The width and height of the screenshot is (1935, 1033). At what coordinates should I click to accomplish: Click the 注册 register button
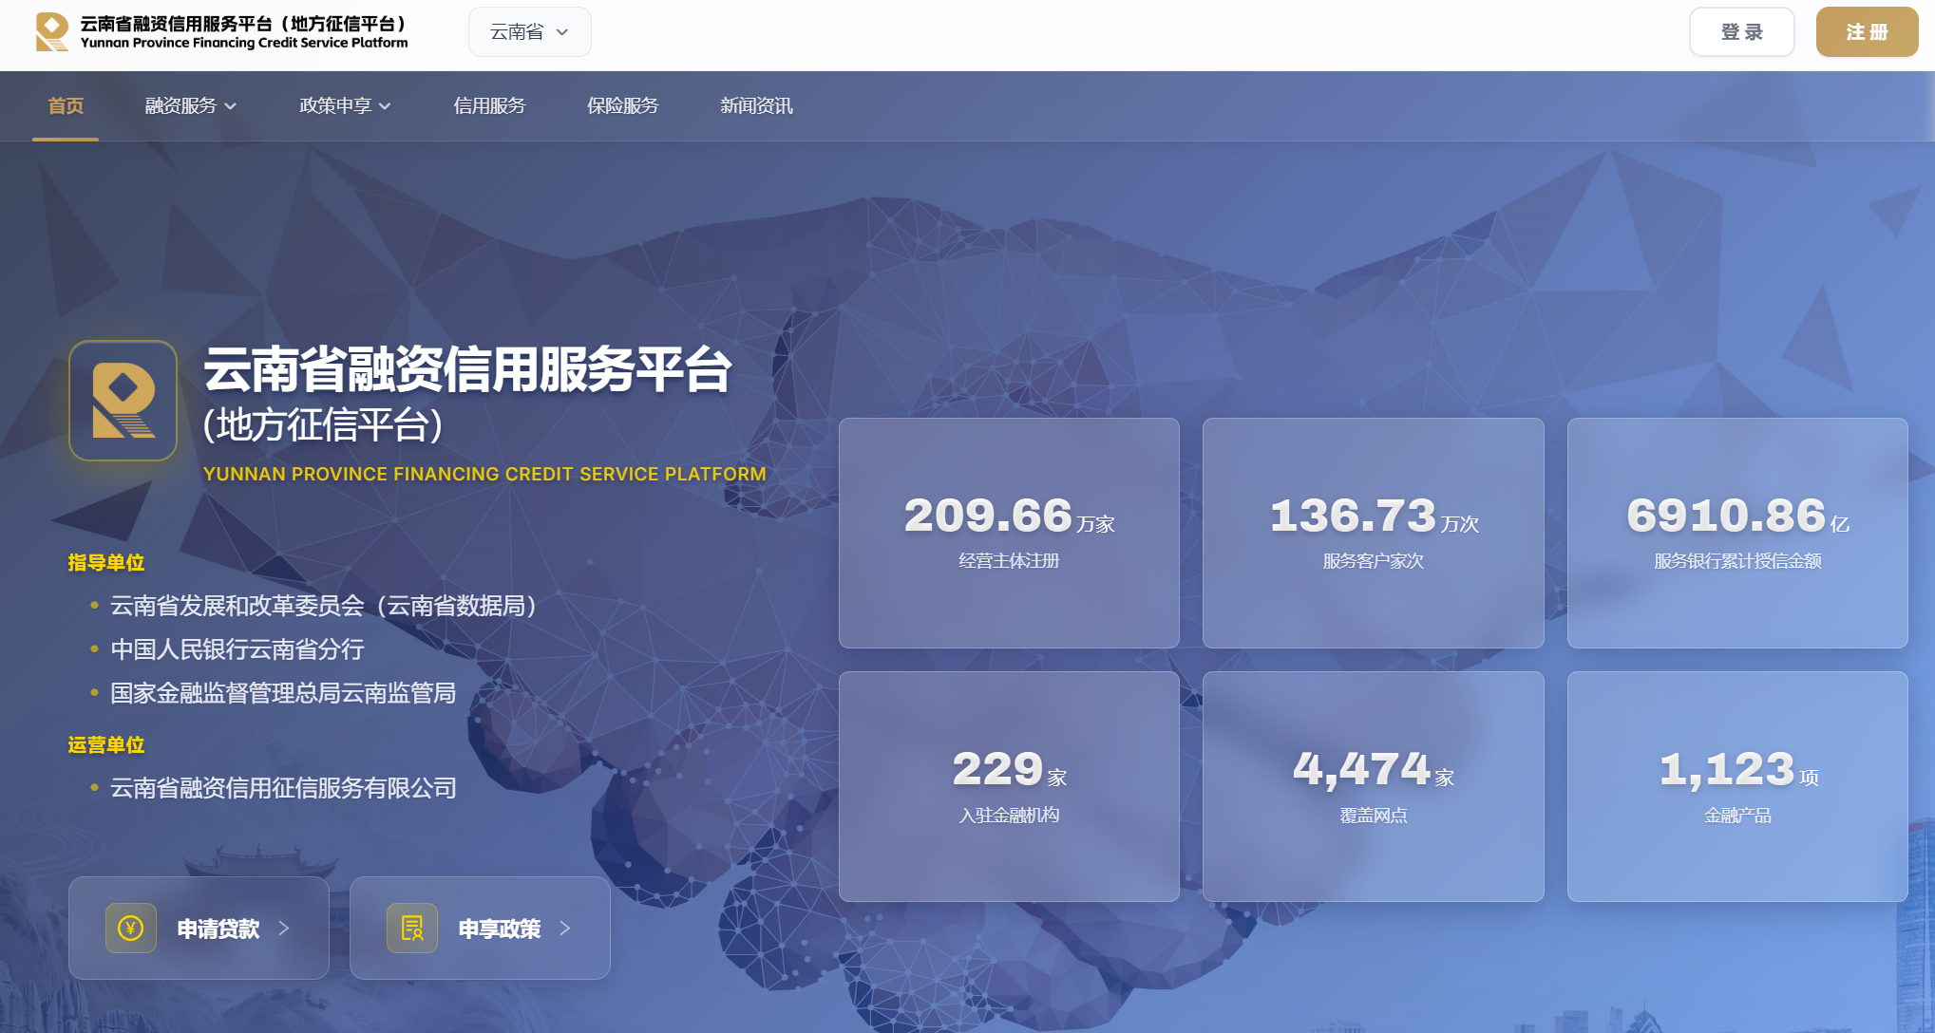[x=1868, y=32]
